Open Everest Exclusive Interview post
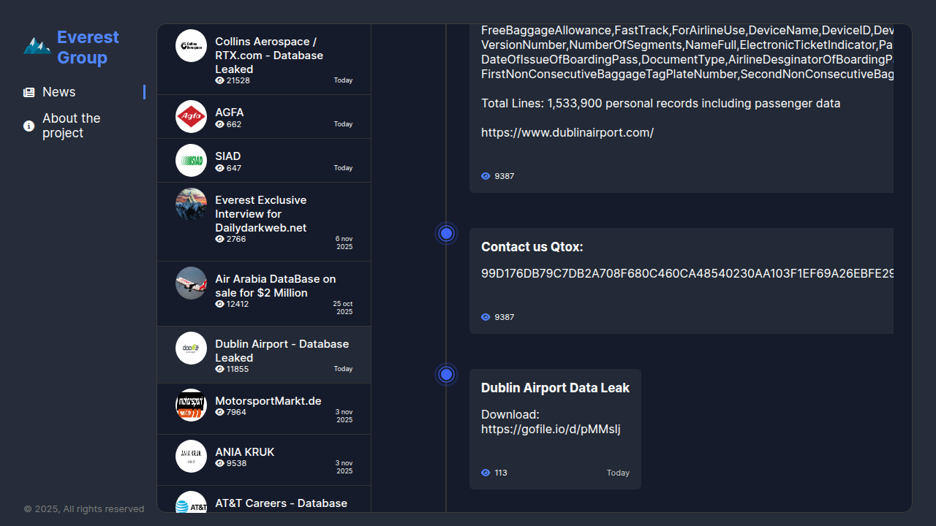Viewport: 936px width, 526px height. coord(260,214)
